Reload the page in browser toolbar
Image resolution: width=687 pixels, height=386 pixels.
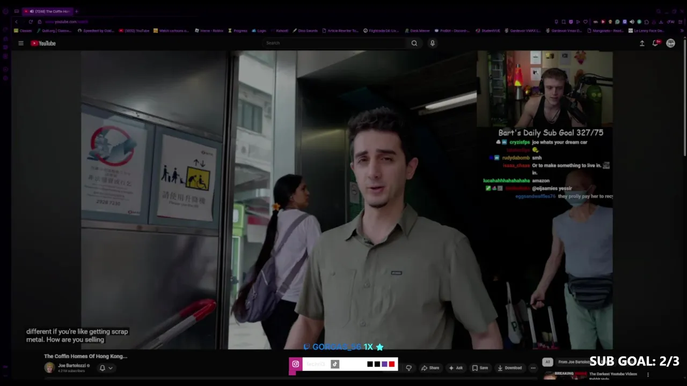(x=31, y=21)
